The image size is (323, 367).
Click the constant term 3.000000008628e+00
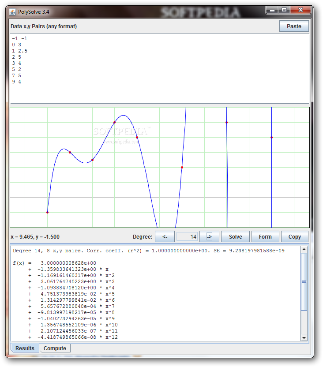pos(68,263)
